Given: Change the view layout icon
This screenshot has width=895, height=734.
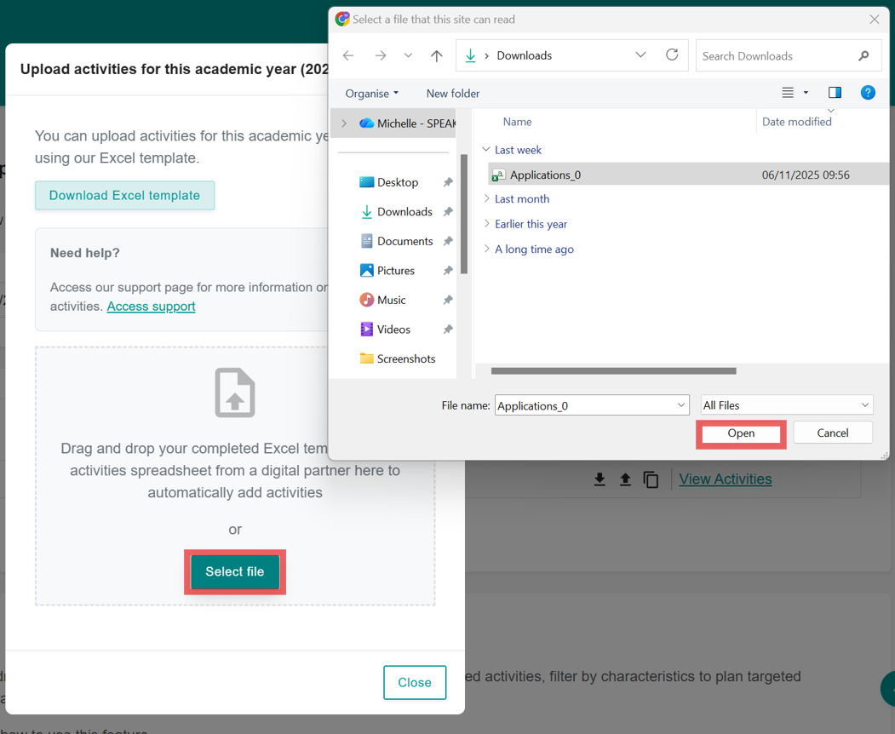Looking at the screenshot, I should (788, 93).
